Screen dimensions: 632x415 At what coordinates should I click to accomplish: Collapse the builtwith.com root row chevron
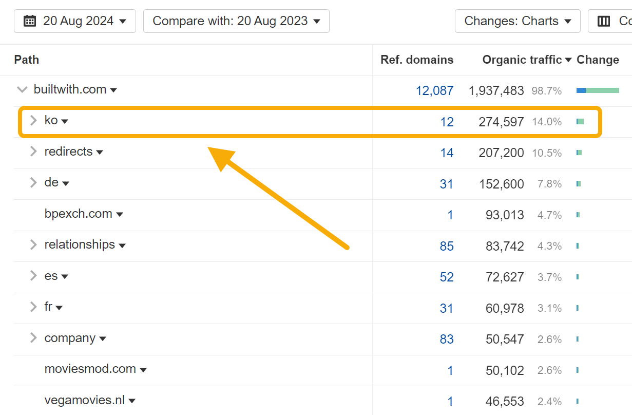click(x=22, y=89)
